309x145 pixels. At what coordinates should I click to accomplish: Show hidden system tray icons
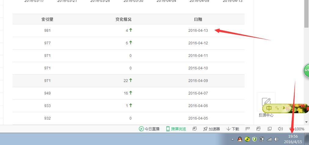click(233, 139)
